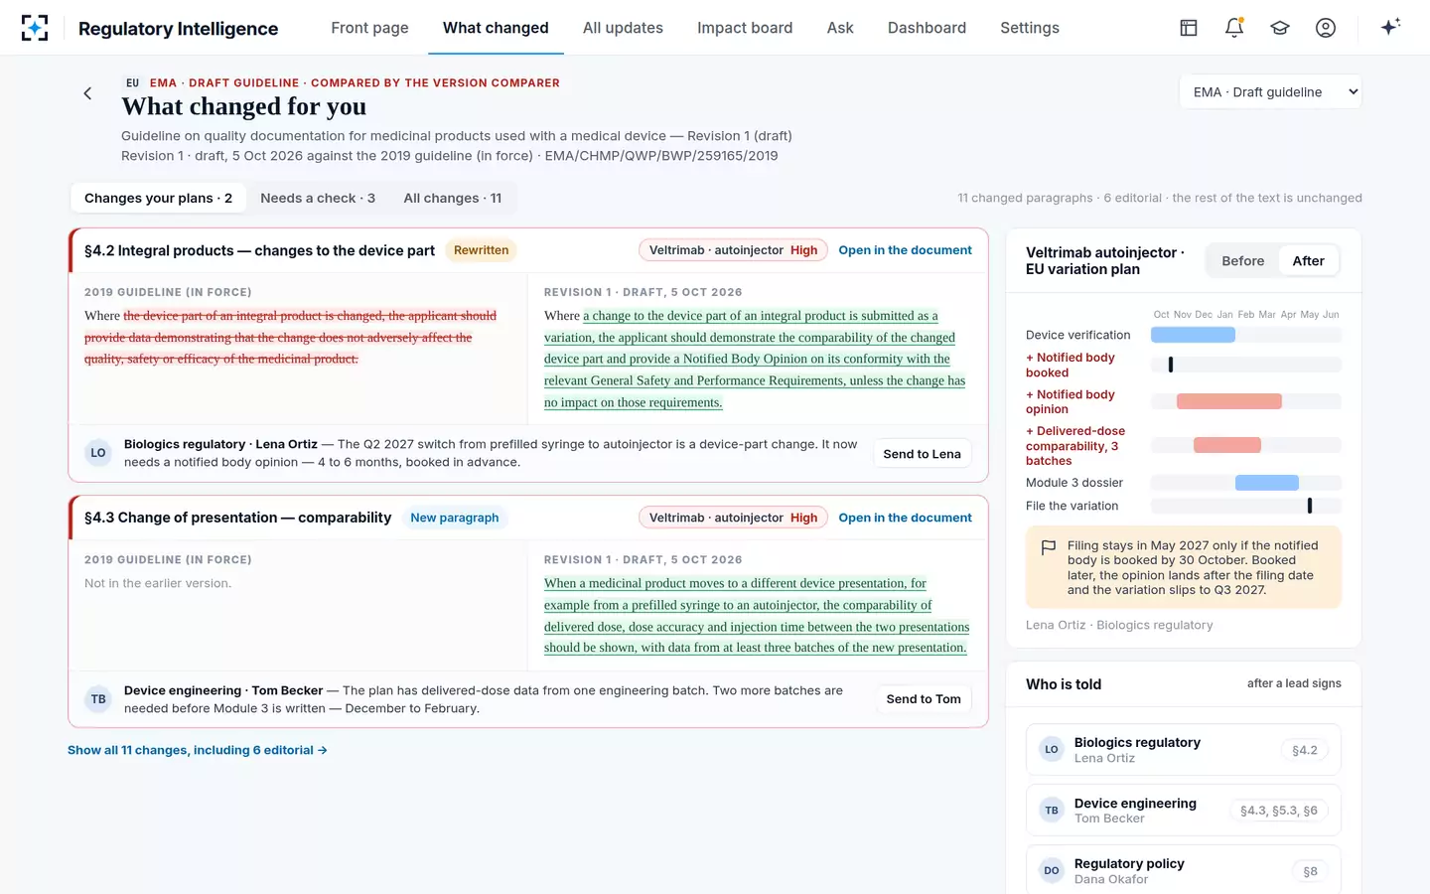Screen dimensions: 1430x894
Task: Click Send to Lena button
Action: click(922, 454)
